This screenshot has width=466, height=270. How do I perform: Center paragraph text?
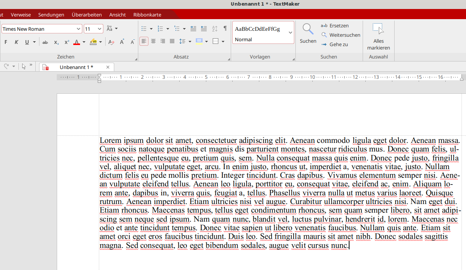153,41
